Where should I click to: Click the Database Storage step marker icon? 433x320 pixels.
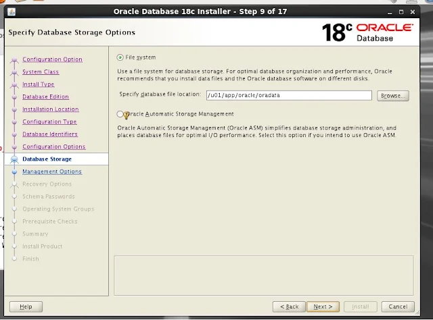pyautogui.click(x=14, y=159)
